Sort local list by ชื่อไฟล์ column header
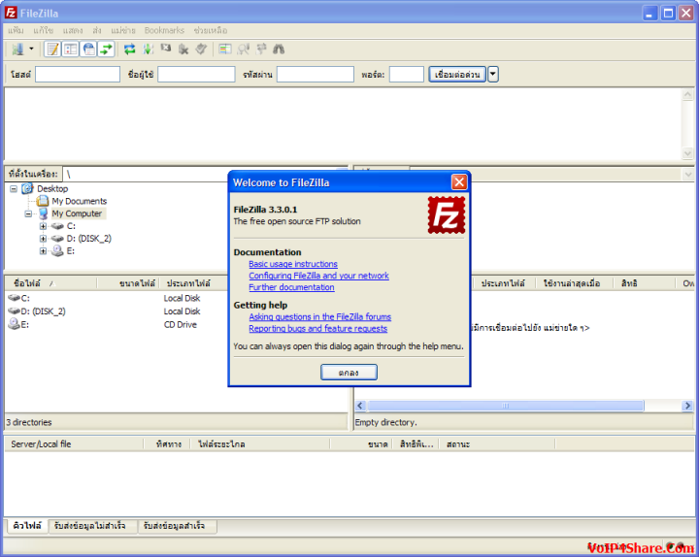This screenshot has width=699, height=557. 50,283
